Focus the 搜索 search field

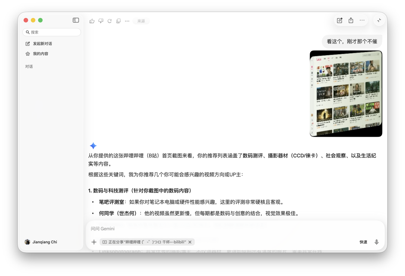[52, 32]
